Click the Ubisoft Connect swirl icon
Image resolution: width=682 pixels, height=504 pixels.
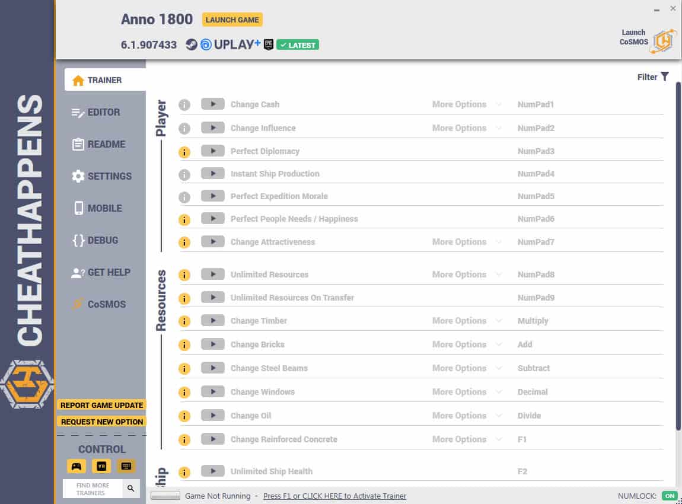pyautogui.click(x=206, y=44)
